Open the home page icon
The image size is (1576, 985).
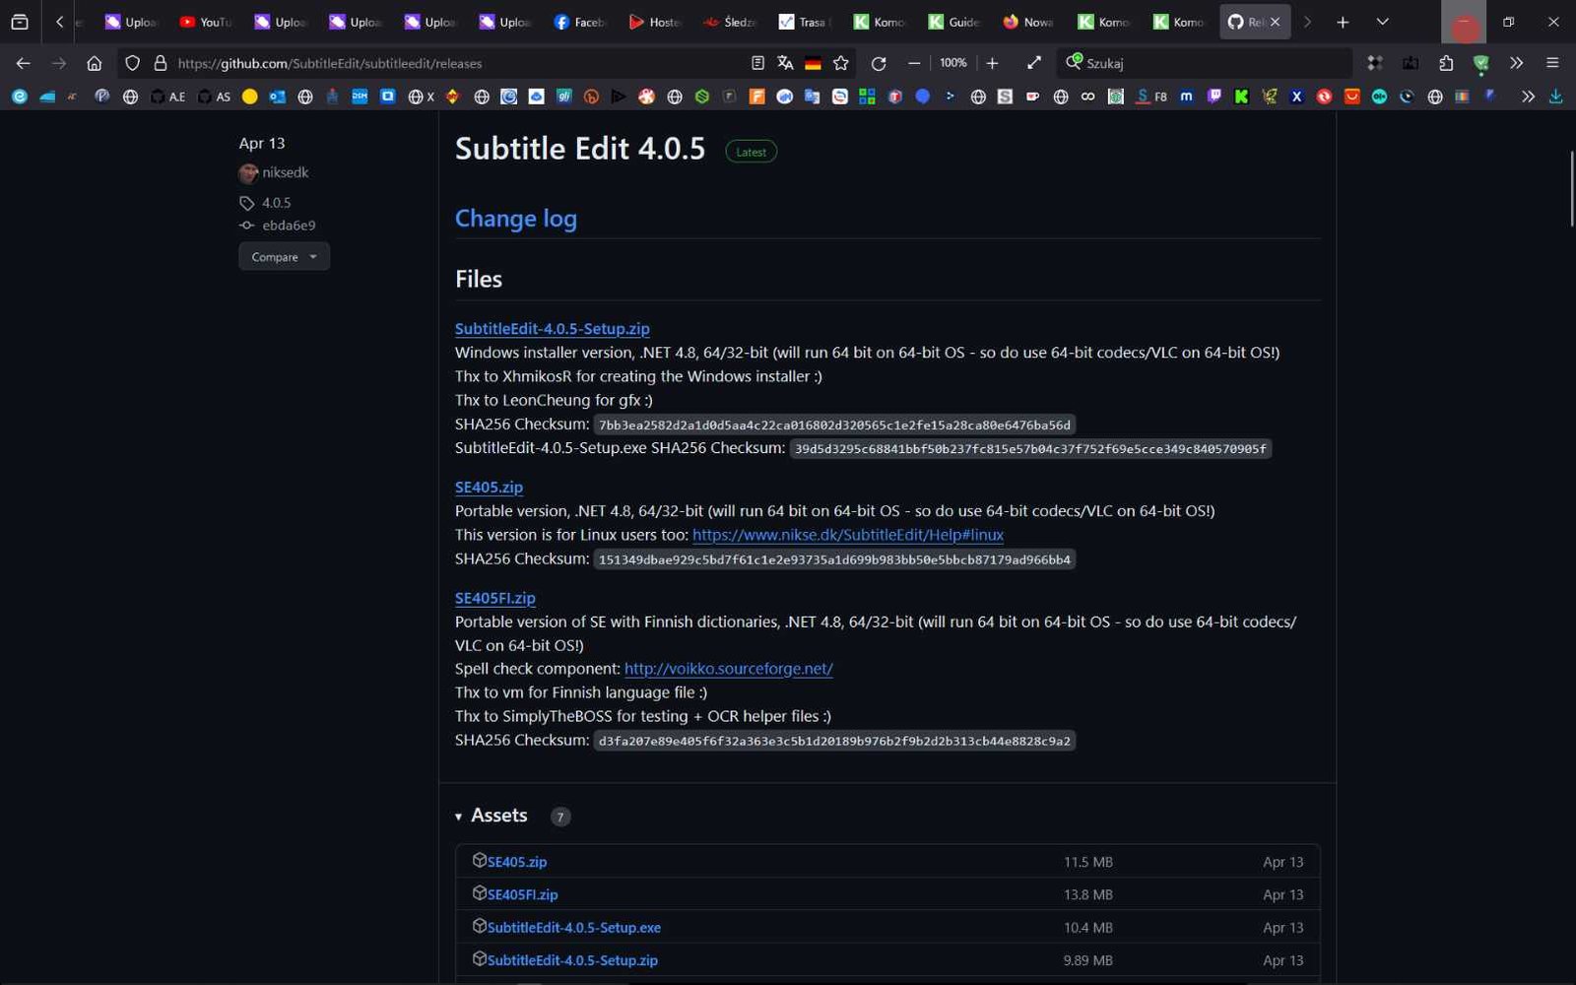pos(94,63)
